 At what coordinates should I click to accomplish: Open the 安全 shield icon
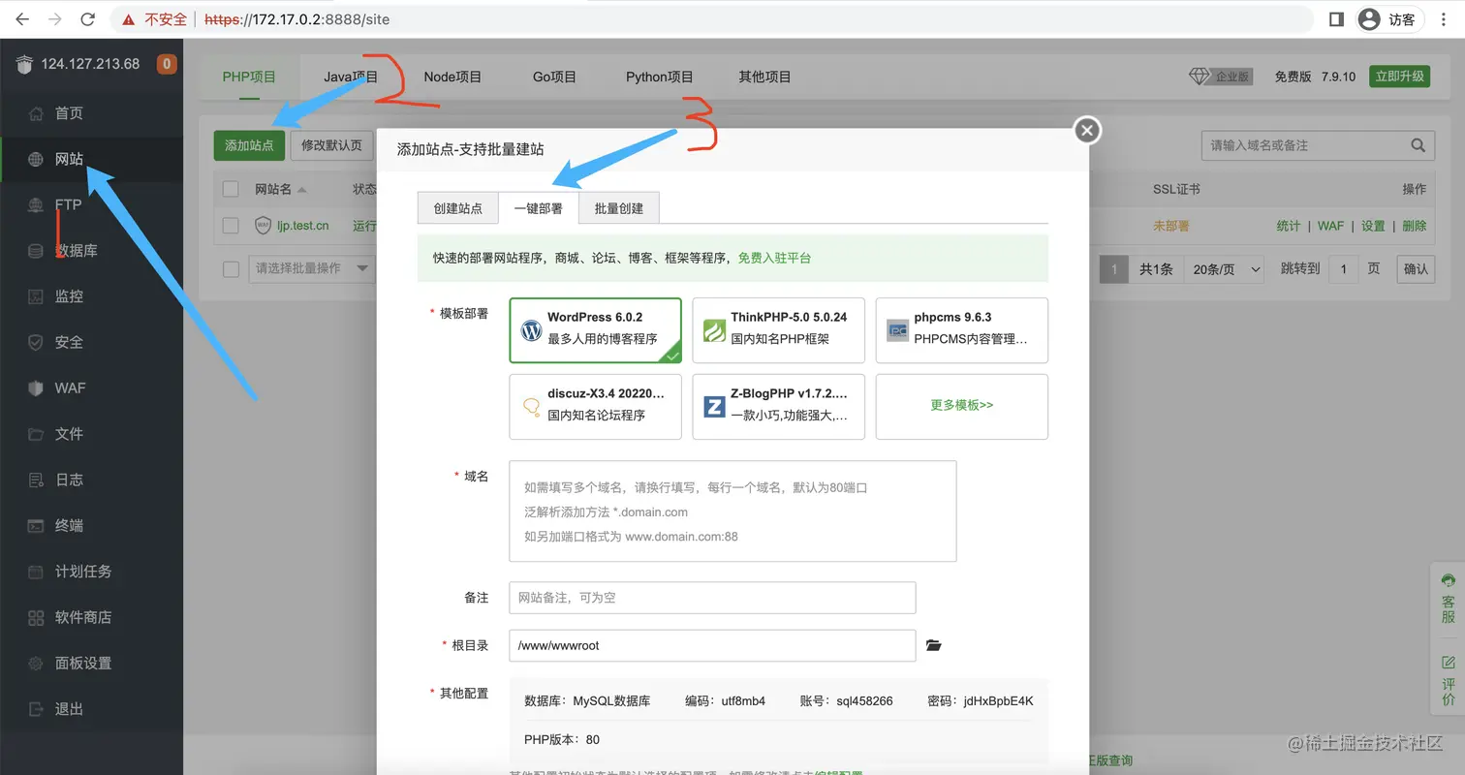point(36,343)
